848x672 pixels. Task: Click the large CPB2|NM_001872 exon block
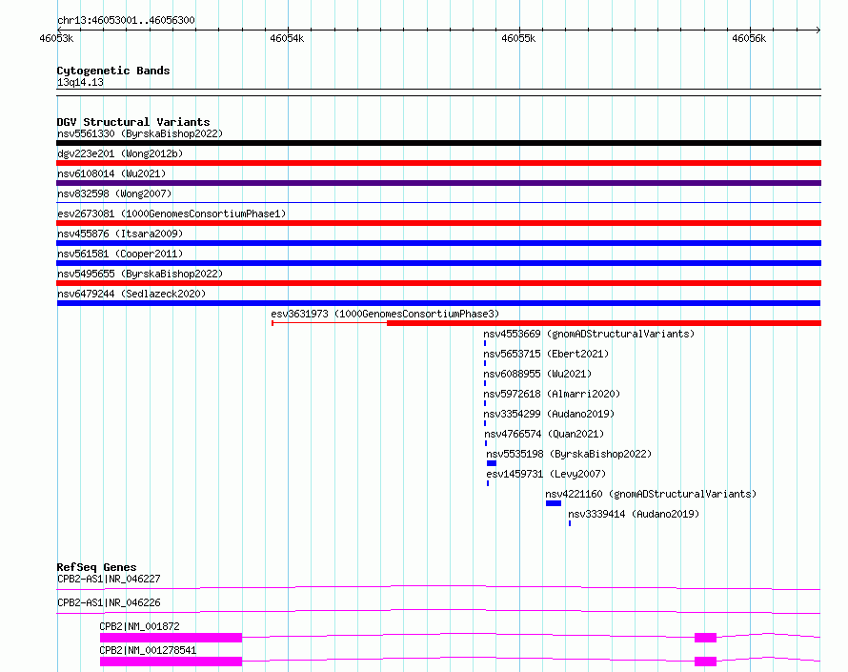(171, 638)
